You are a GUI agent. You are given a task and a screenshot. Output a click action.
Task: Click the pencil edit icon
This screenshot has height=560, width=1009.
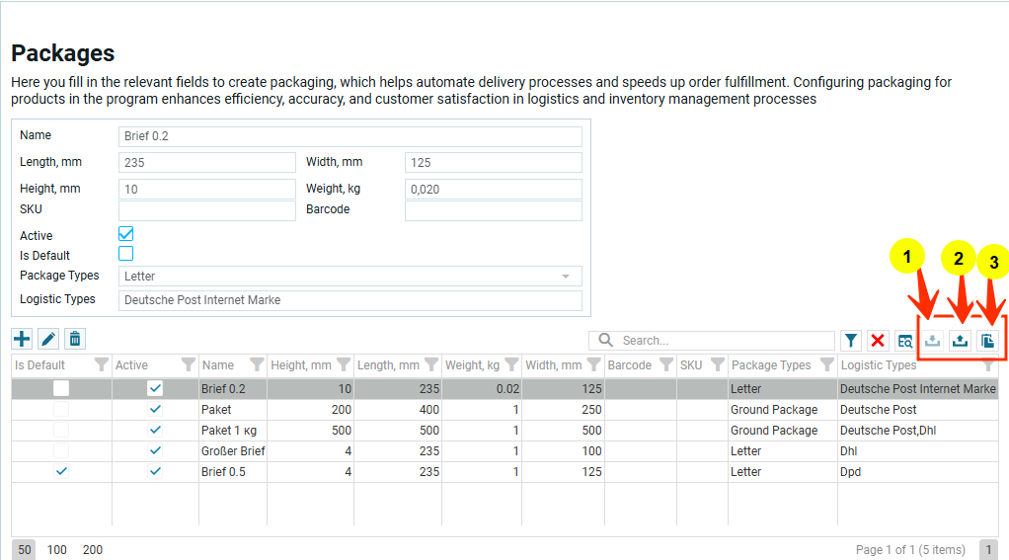pyautogui.click(x=47, y=339)
